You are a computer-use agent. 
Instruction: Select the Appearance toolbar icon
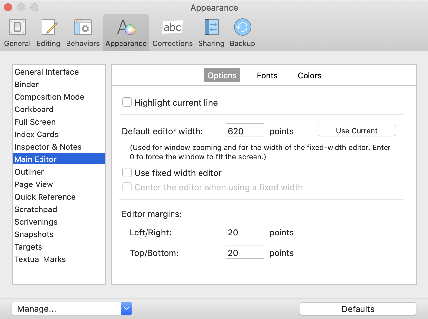[126, 33]
